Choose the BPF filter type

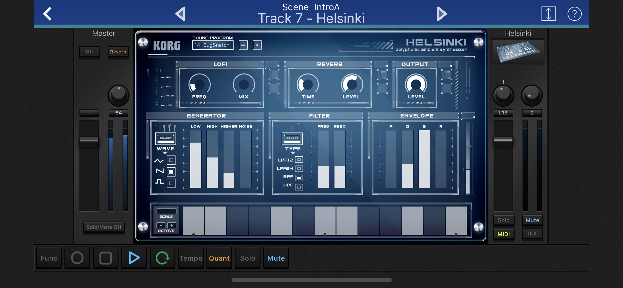pos(299,178)
